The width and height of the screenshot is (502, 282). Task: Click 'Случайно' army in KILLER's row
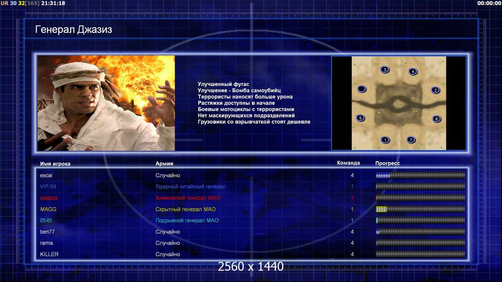(x=168, y=255)
